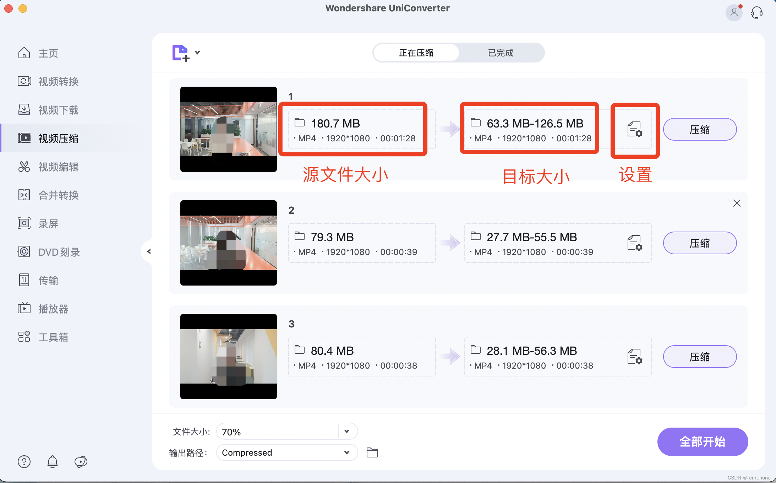The width and height of the screenshot is (776, 483).
Task: Open compression settings for video 2
Action: [634, 243]
